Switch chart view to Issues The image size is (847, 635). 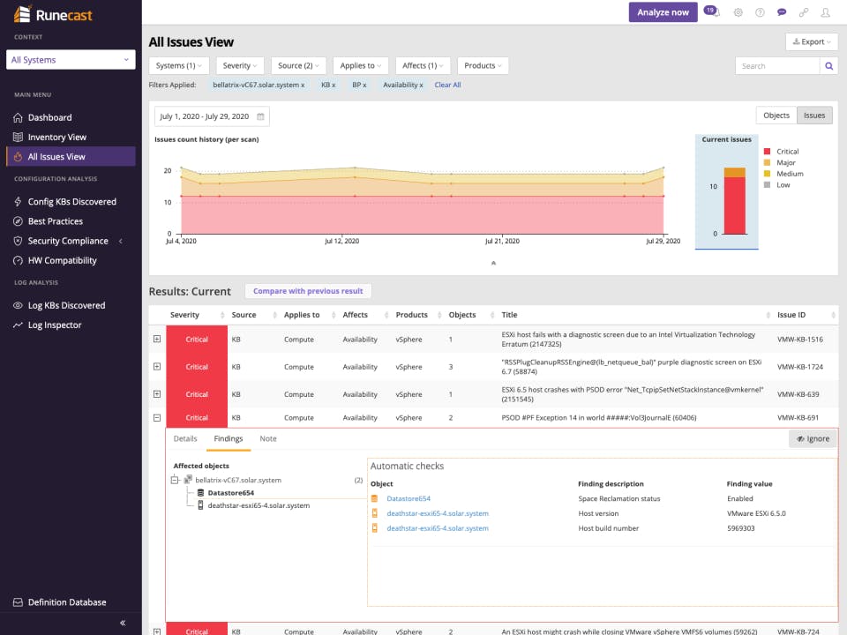point(814,116)
